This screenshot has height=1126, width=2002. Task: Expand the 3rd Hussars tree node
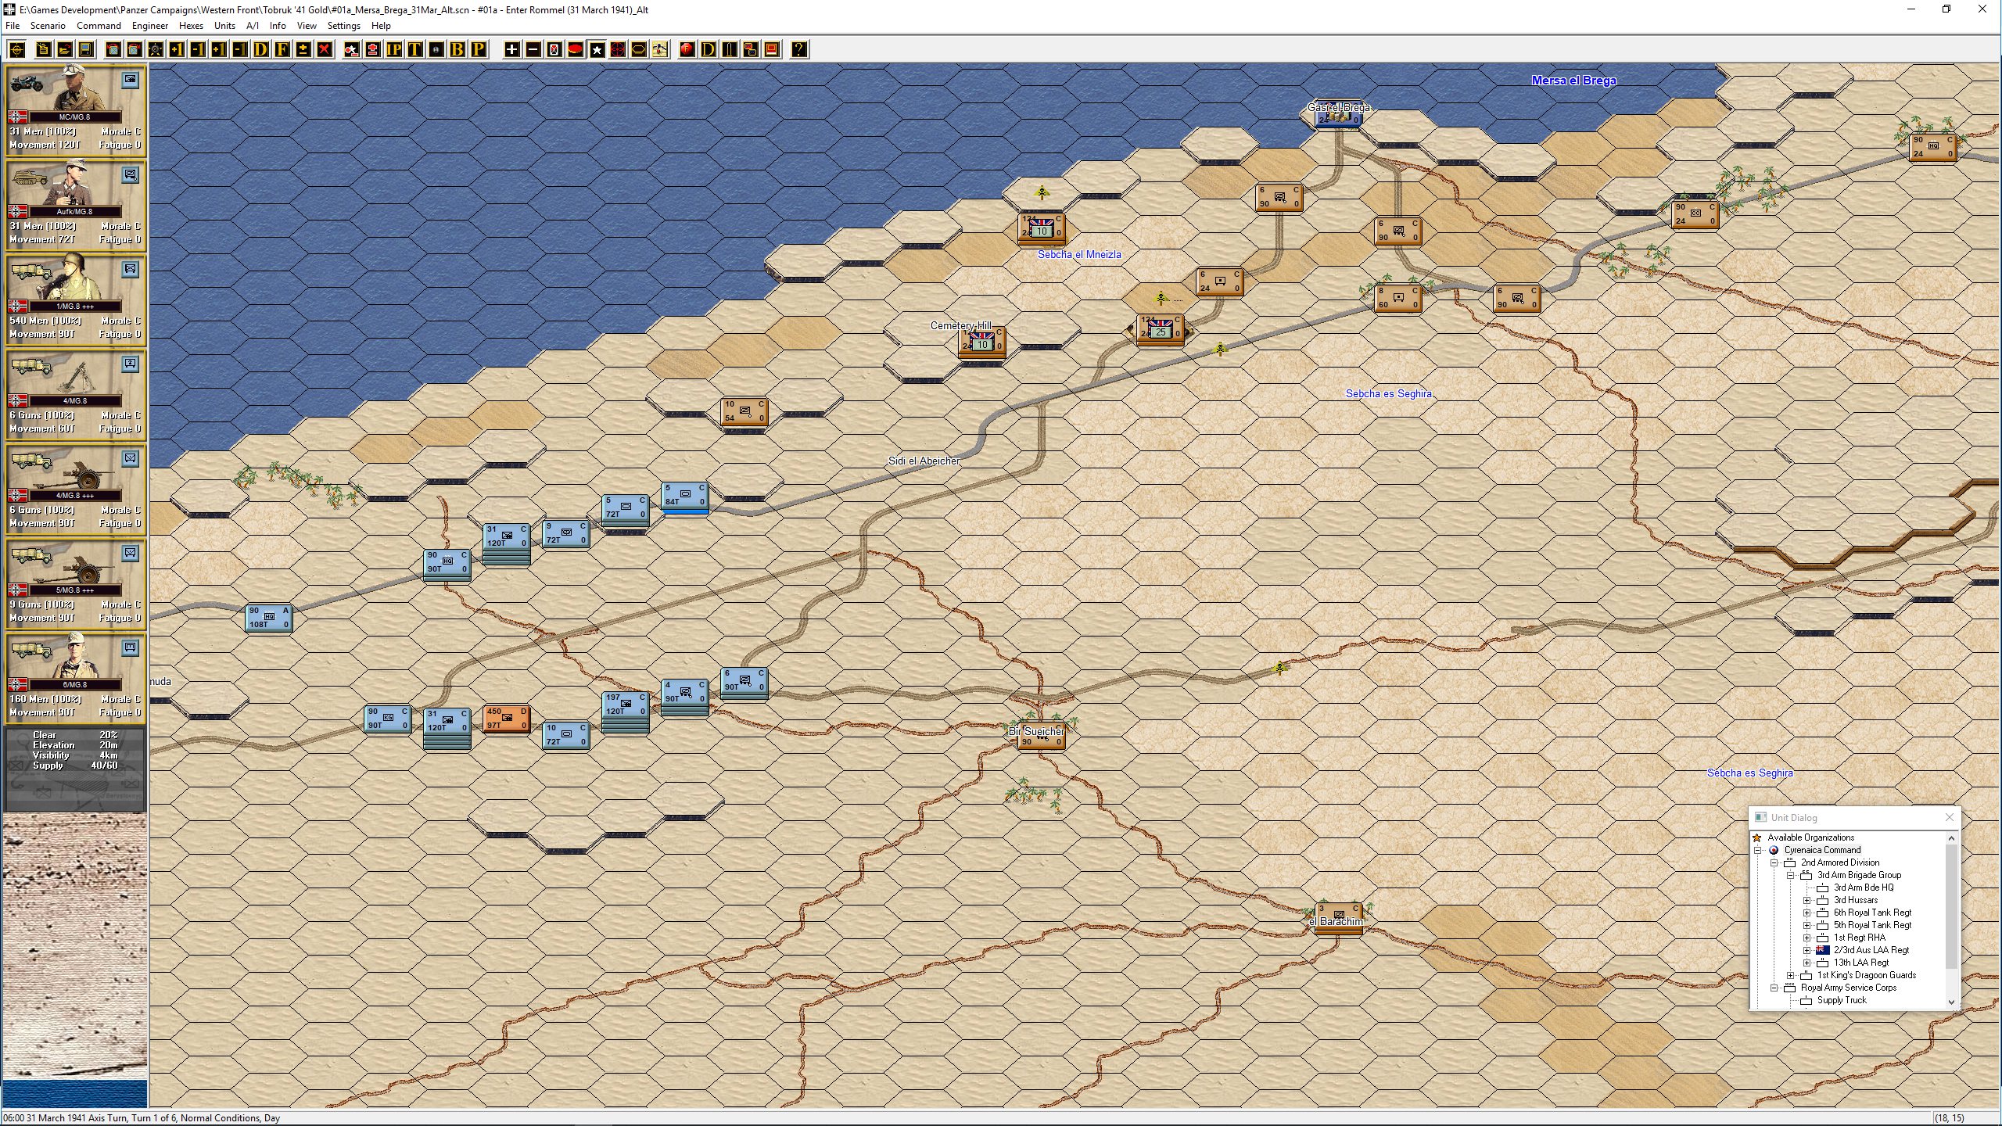[1807, 900]
